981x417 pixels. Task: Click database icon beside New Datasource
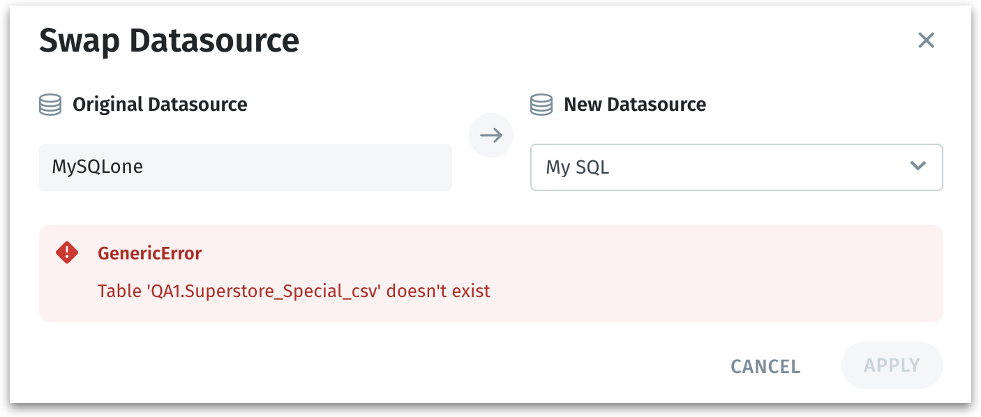(x=541, y=105)
